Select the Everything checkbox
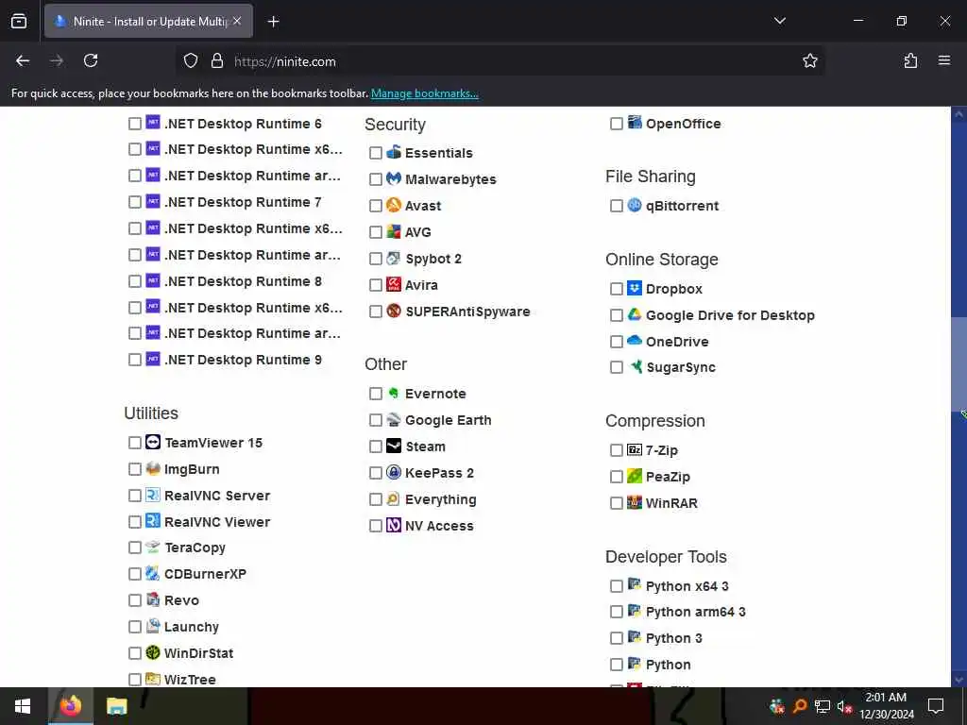This screenshot has height=725, width=967. click(376, 499)
